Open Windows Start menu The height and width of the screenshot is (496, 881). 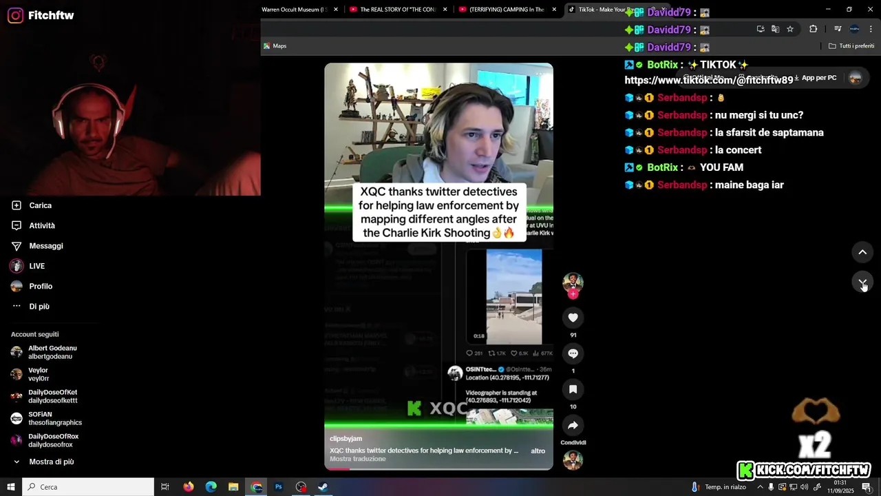11,487
